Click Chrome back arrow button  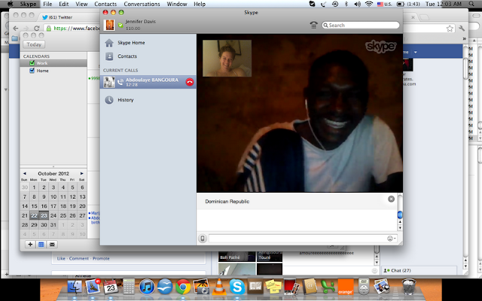pyautogui.click(x=15, y=29)
